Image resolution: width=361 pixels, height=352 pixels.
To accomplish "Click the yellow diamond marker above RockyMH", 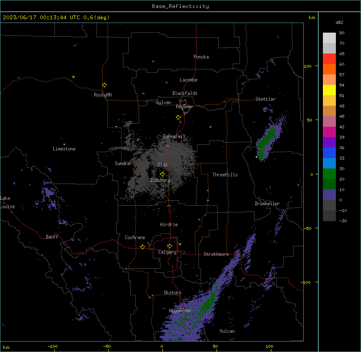I will click(x=104, y=85).
